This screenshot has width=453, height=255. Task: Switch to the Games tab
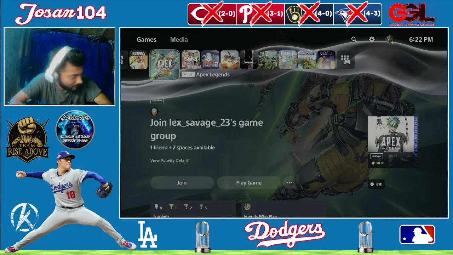coord(147,40)
